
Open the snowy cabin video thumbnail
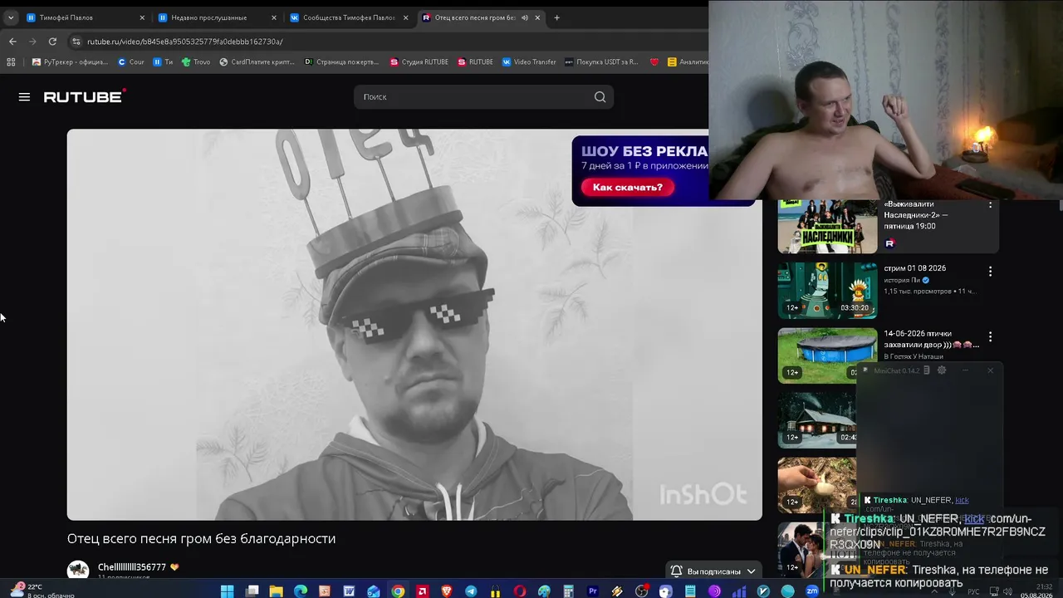(818, 420)
